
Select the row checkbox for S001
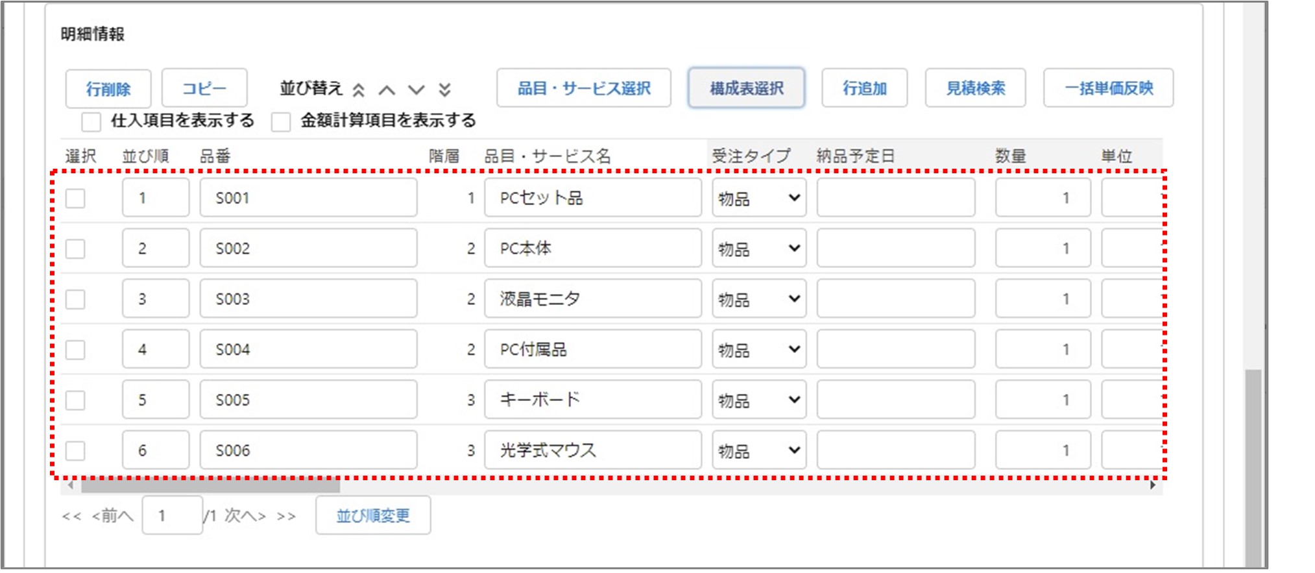75,198
